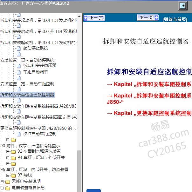
Task: Select tree item 车距自动调节
Action: (36, 72)
